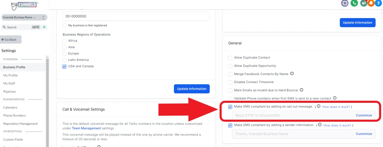Click Customize for the opt out message
This screenshot has height=147, width=383.
(364, 115)
